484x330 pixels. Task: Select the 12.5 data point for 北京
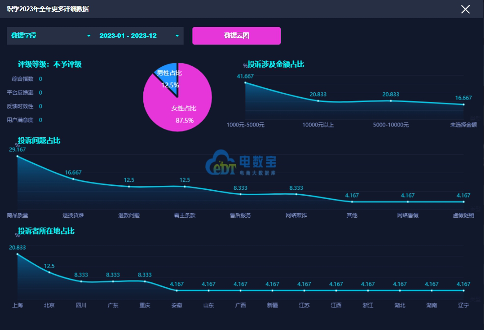50,272
